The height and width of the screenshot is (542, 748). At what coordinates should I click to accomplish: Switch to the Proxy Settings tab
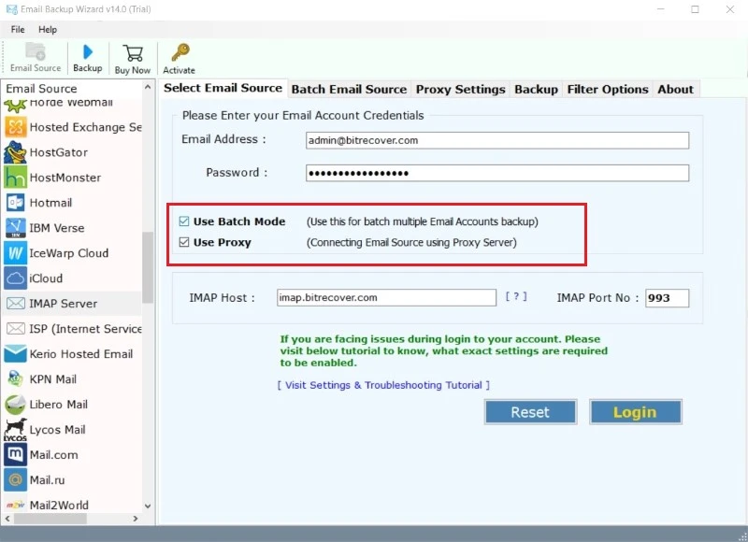460,90
